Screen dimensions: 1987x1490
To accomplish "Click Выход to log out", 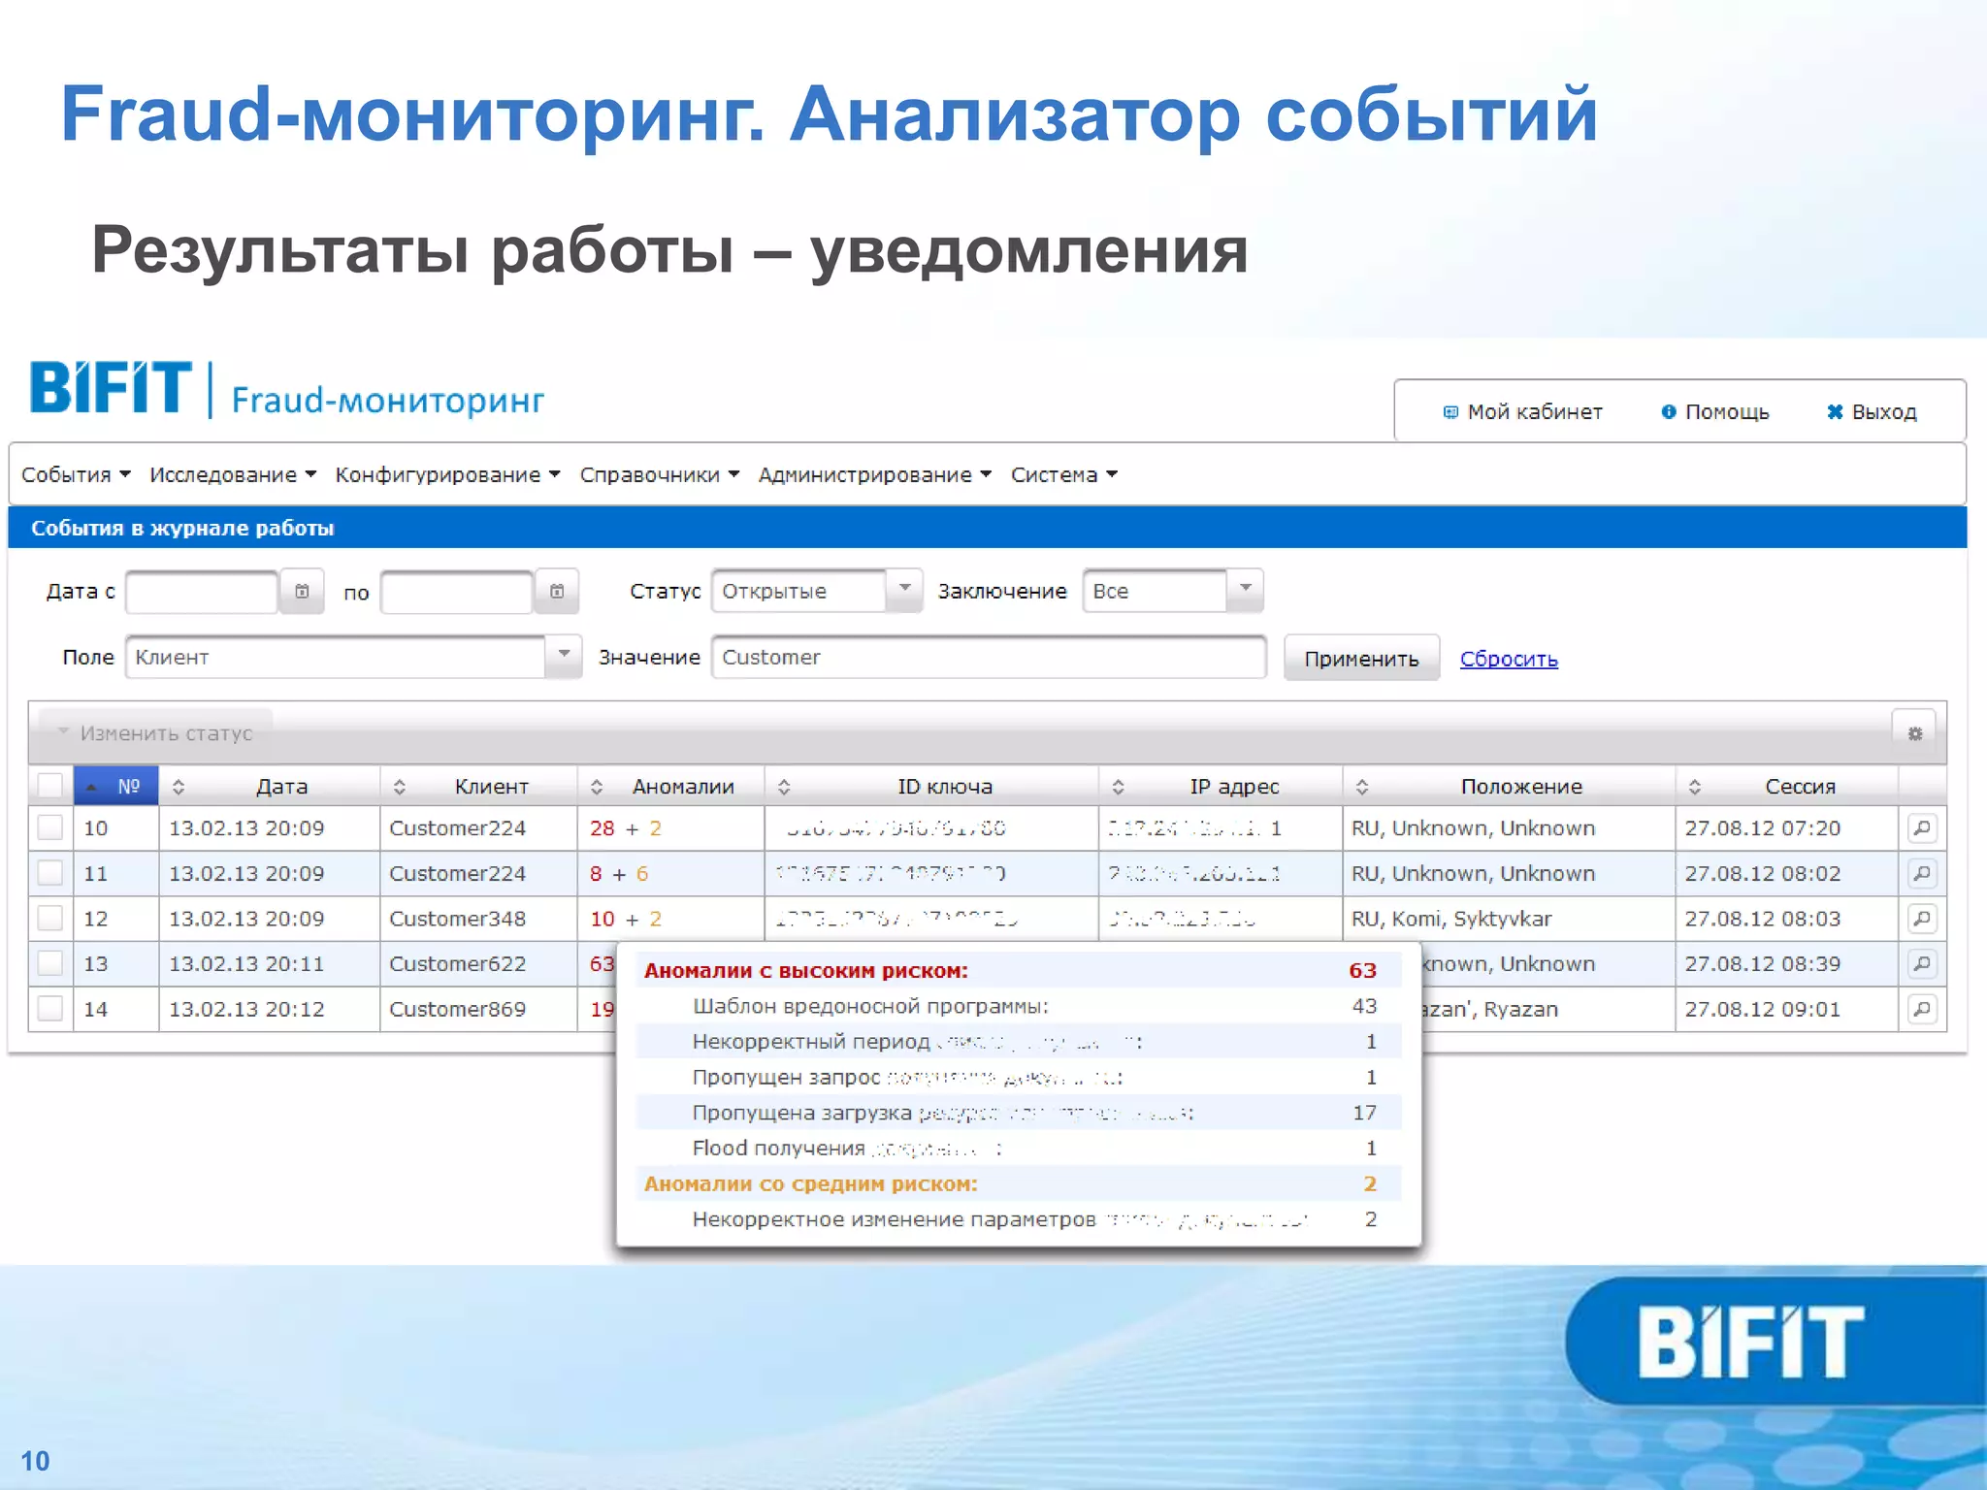I will tap(1872, 412).
